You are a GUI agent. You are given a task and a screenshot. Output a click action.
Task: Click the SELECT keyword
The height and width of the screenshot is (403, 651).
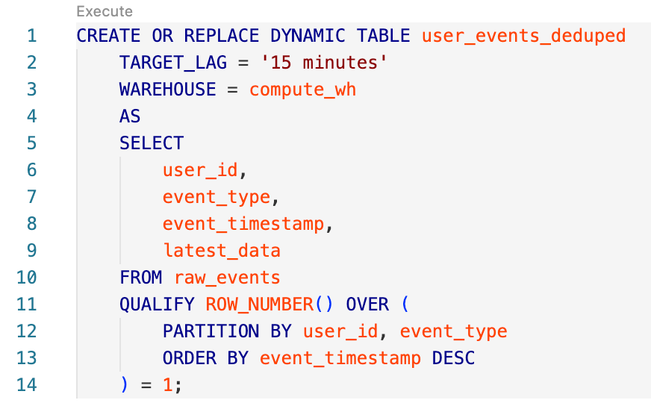pos(152,143)
